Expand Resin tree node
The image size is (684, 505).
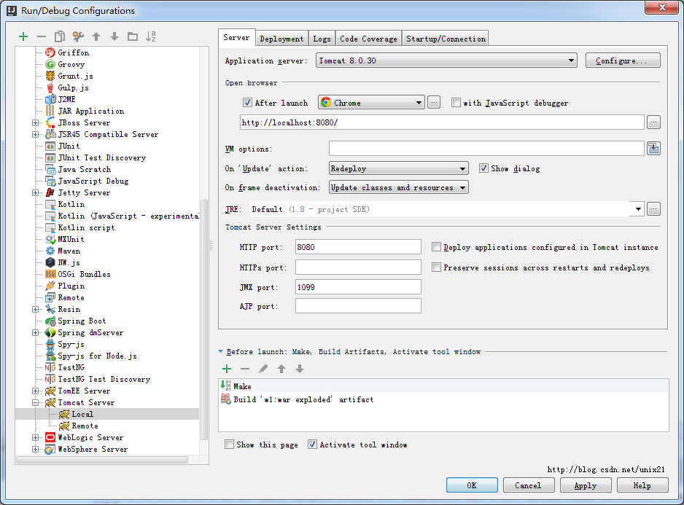point(35,309)
